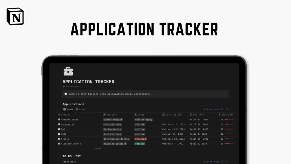Open the Goldman Sachs row
291x164 pixels.
pos(69,120)
